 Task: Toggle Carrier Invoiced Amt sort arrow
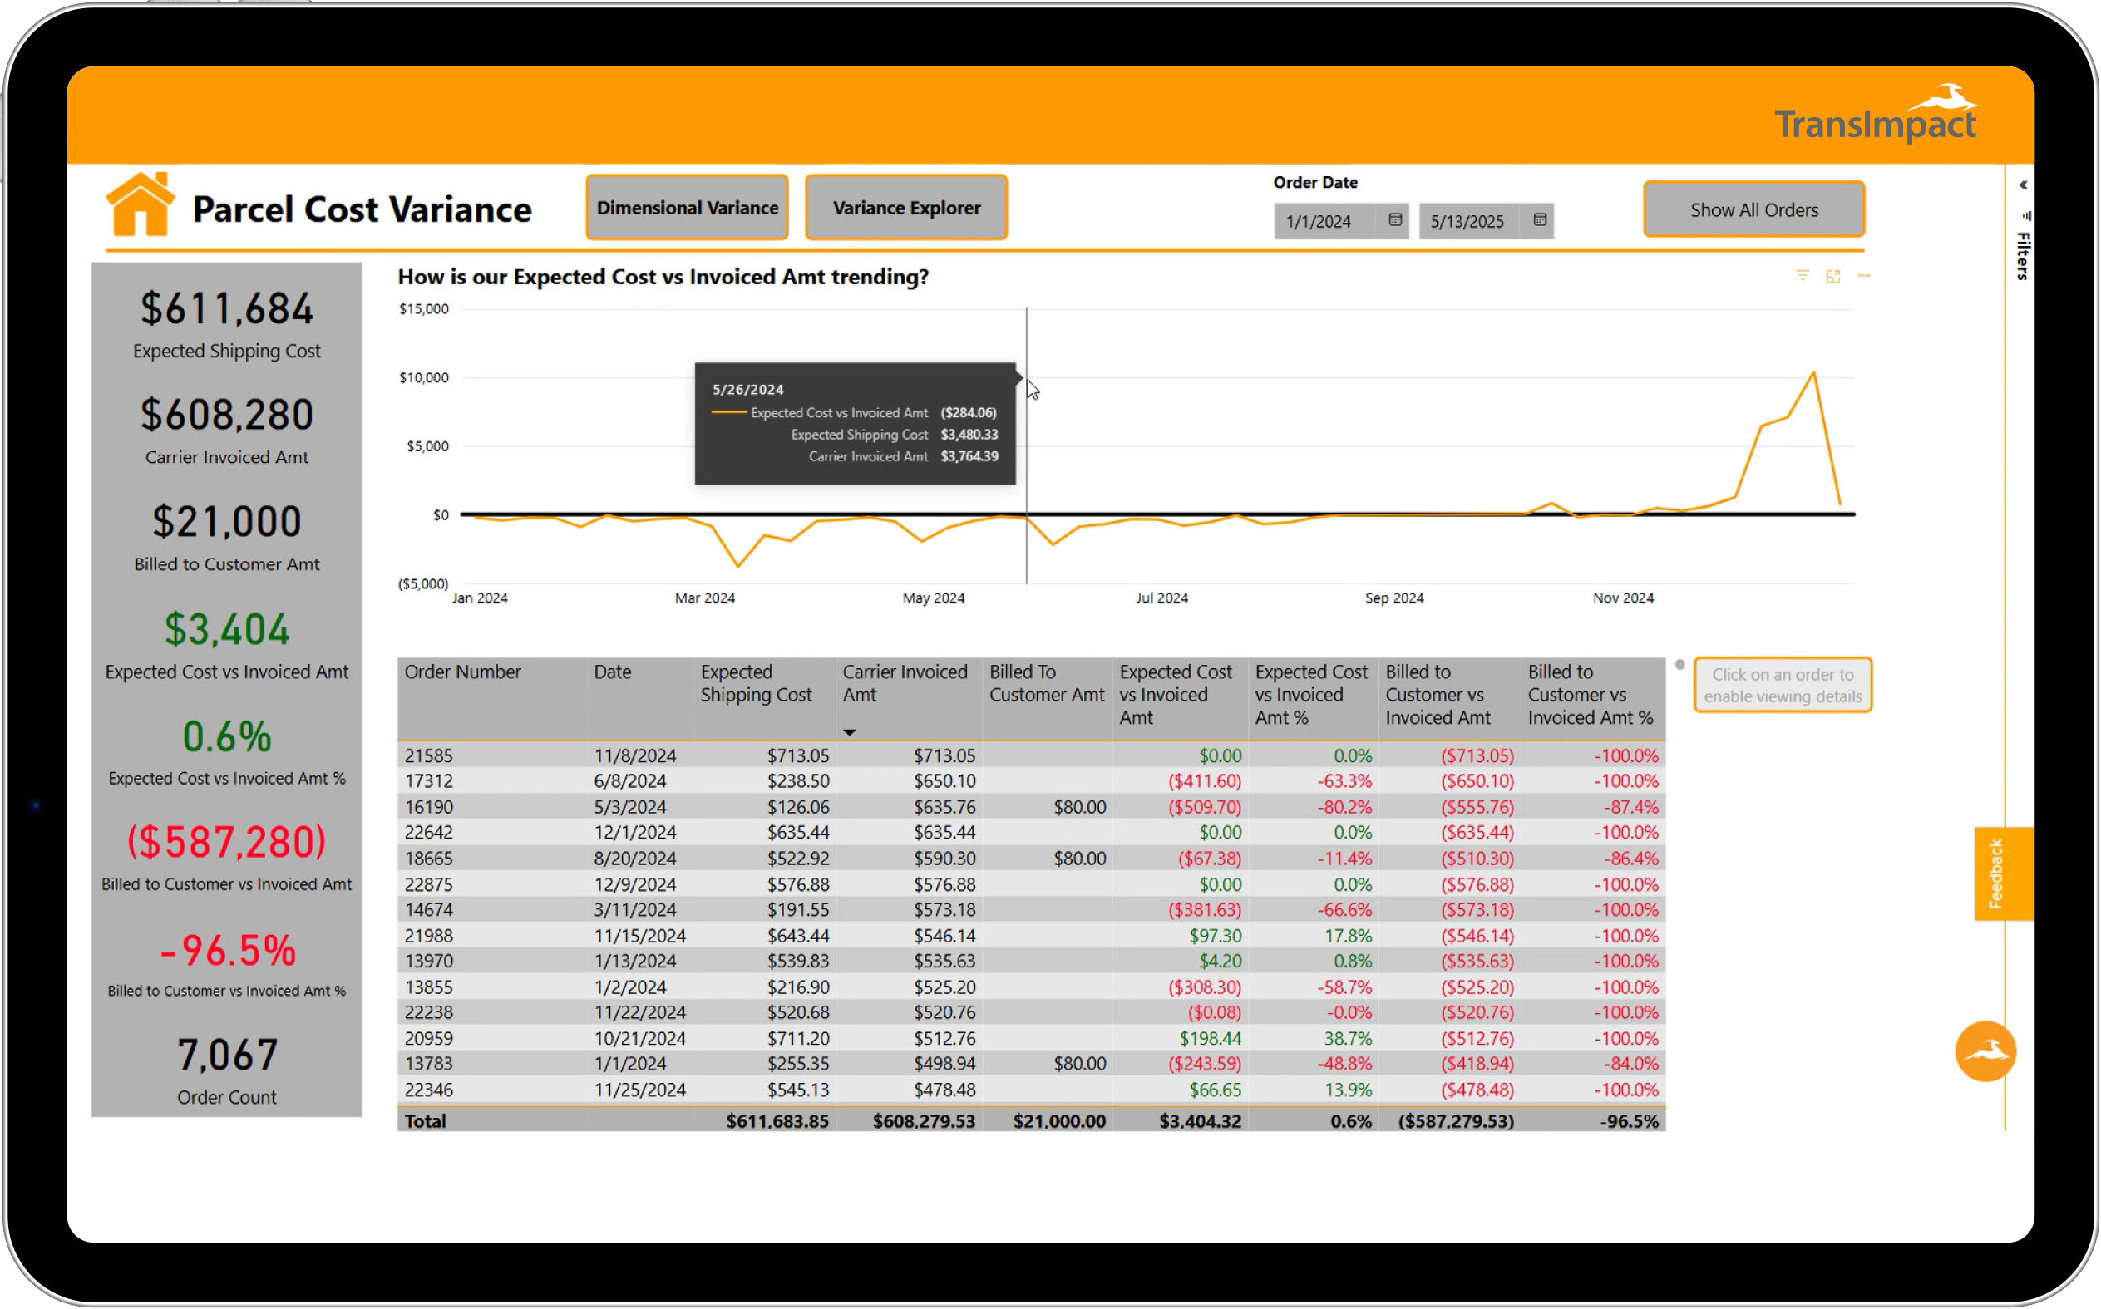(850, 732)
